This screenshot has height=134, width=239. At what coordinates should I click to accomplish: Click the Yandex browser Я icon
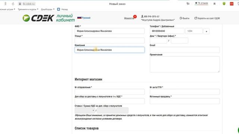point(6,4)
